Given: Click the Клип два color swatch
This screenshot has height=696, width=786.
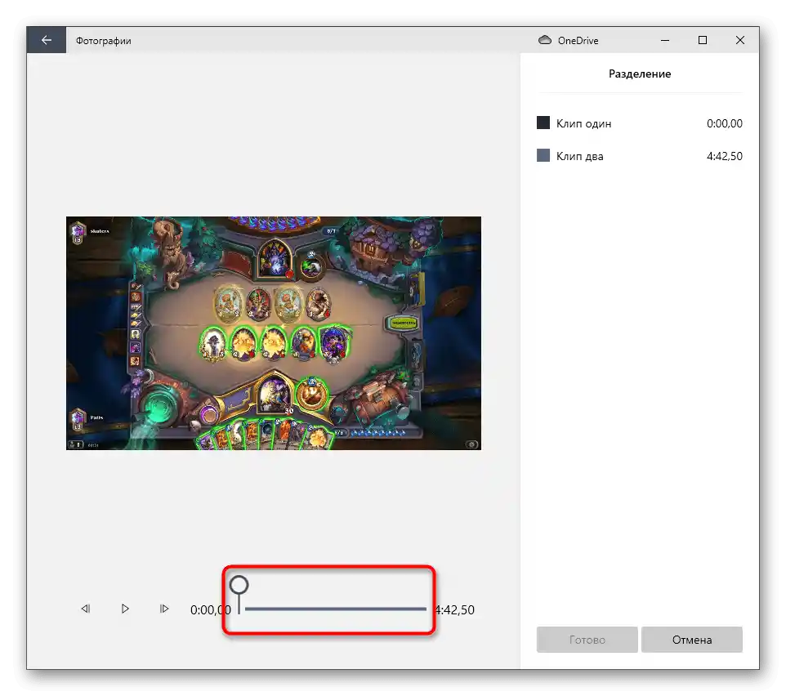Looking at the screenshot, I should point(543,155).
